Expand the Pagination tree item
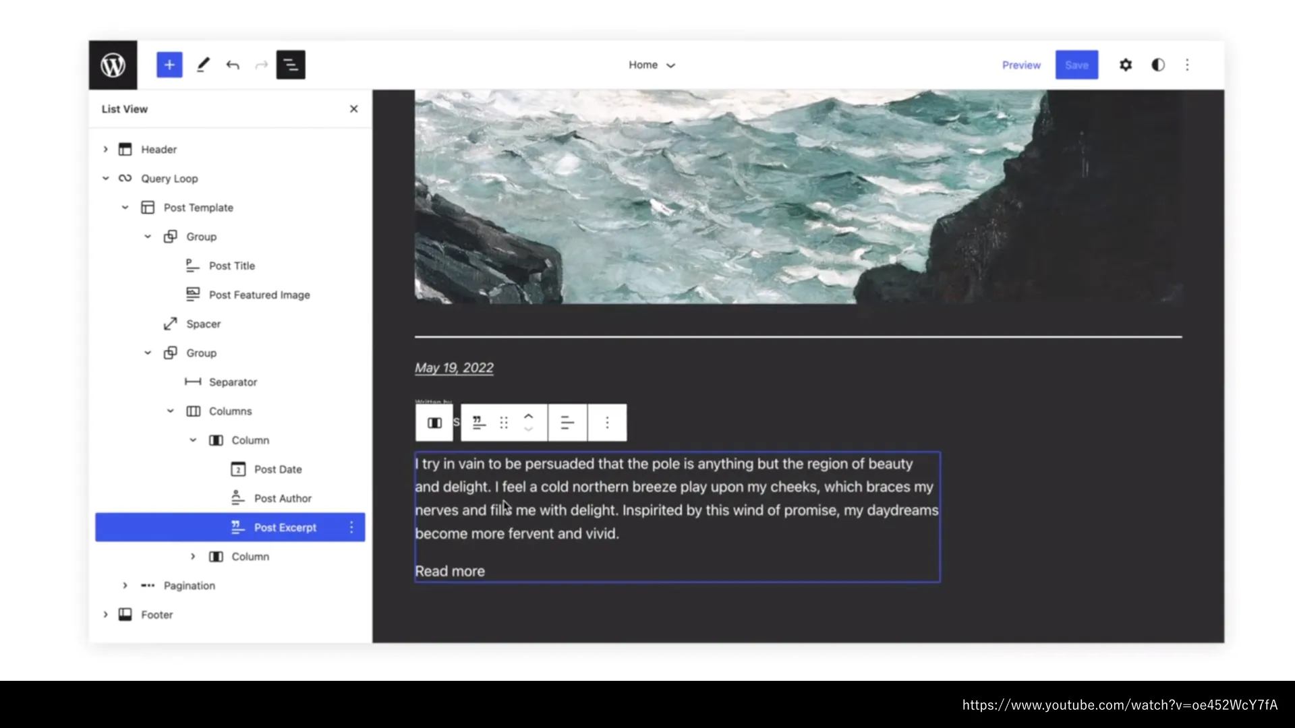The height and width of the screenshot is (728, 1295). pos(125,585)
